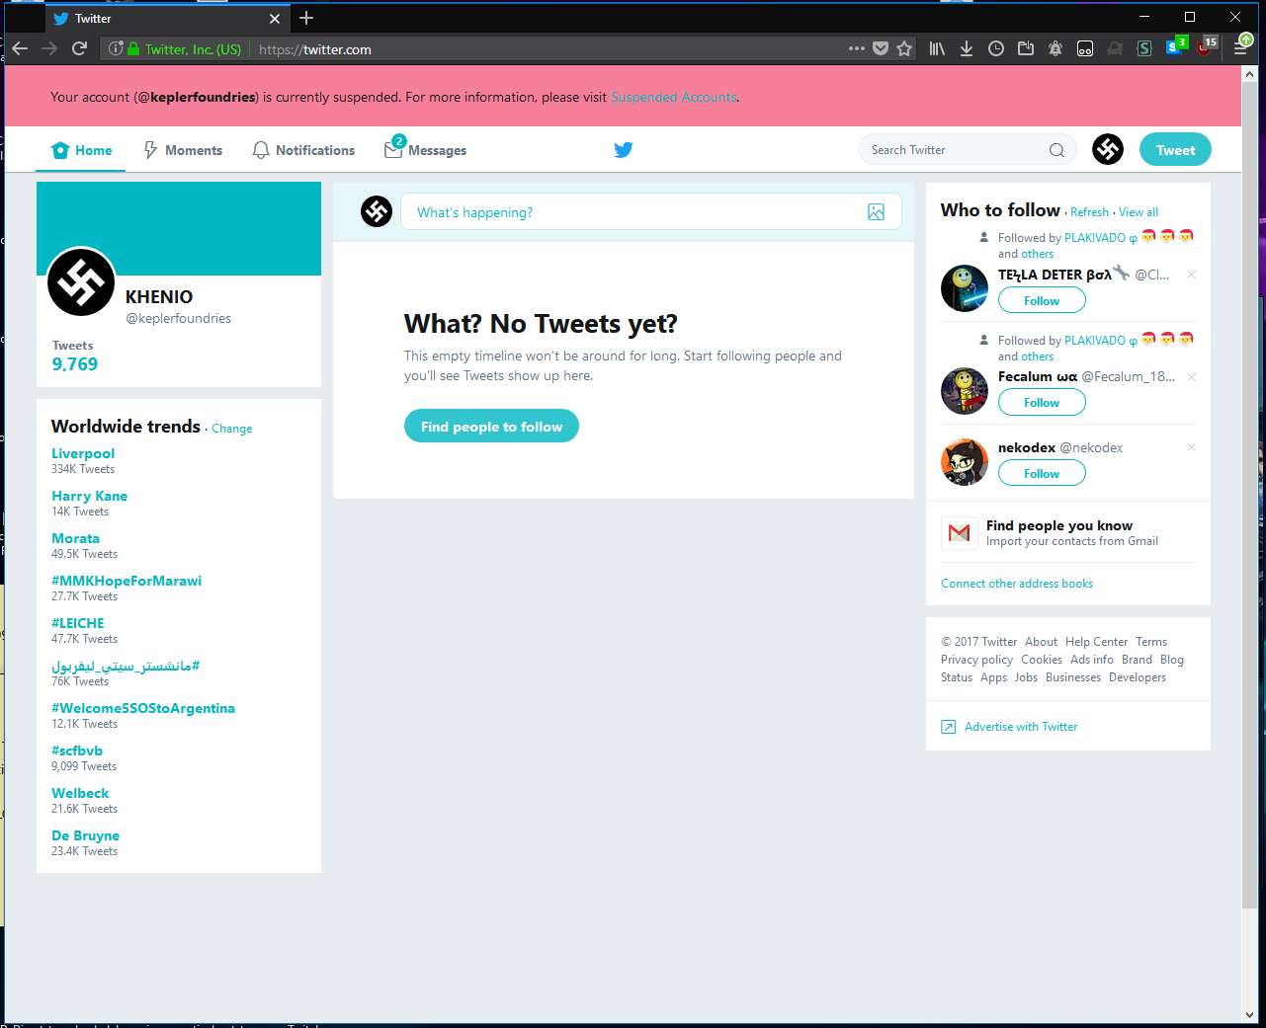
Task: Click View all in Who to follow
Action: tap(1139, 212)
